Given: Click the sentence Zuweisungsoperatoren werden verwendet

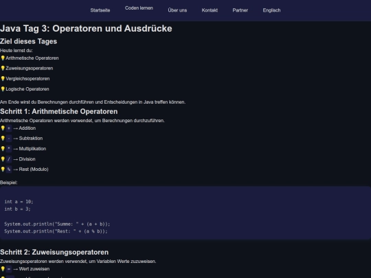Looking at the screenshot, I should coord(78,262).
